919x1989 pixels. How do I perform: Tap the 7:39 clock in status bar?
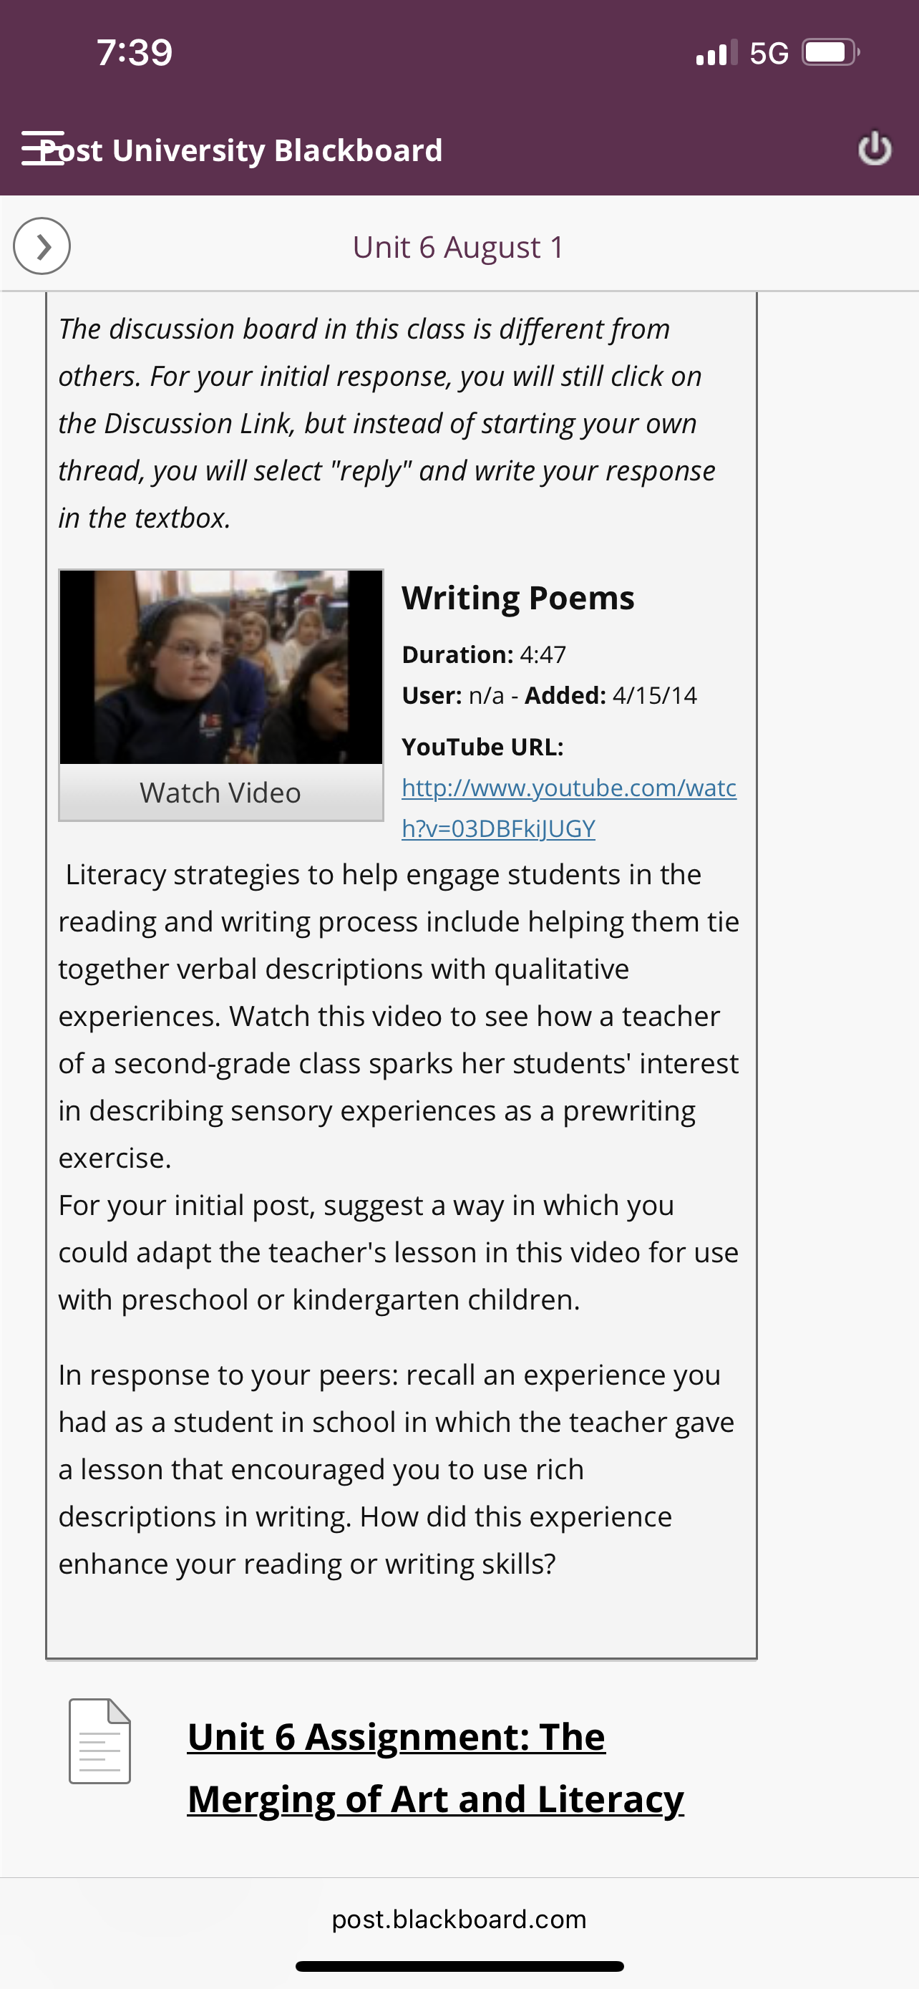tap(135, 52)
